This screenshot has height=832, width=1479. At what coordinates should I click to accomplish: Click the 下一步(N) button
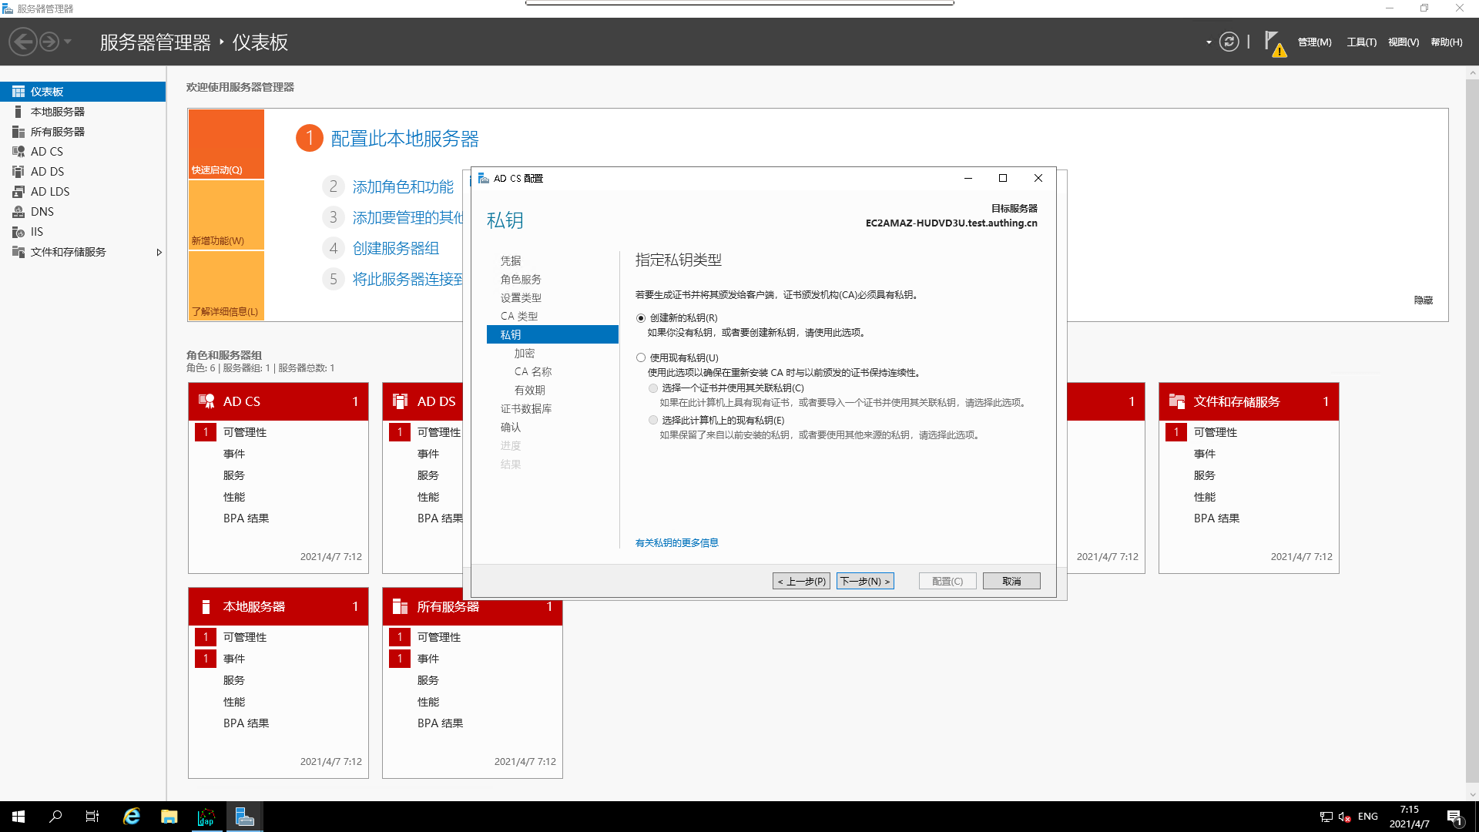(x=865, y=581)
